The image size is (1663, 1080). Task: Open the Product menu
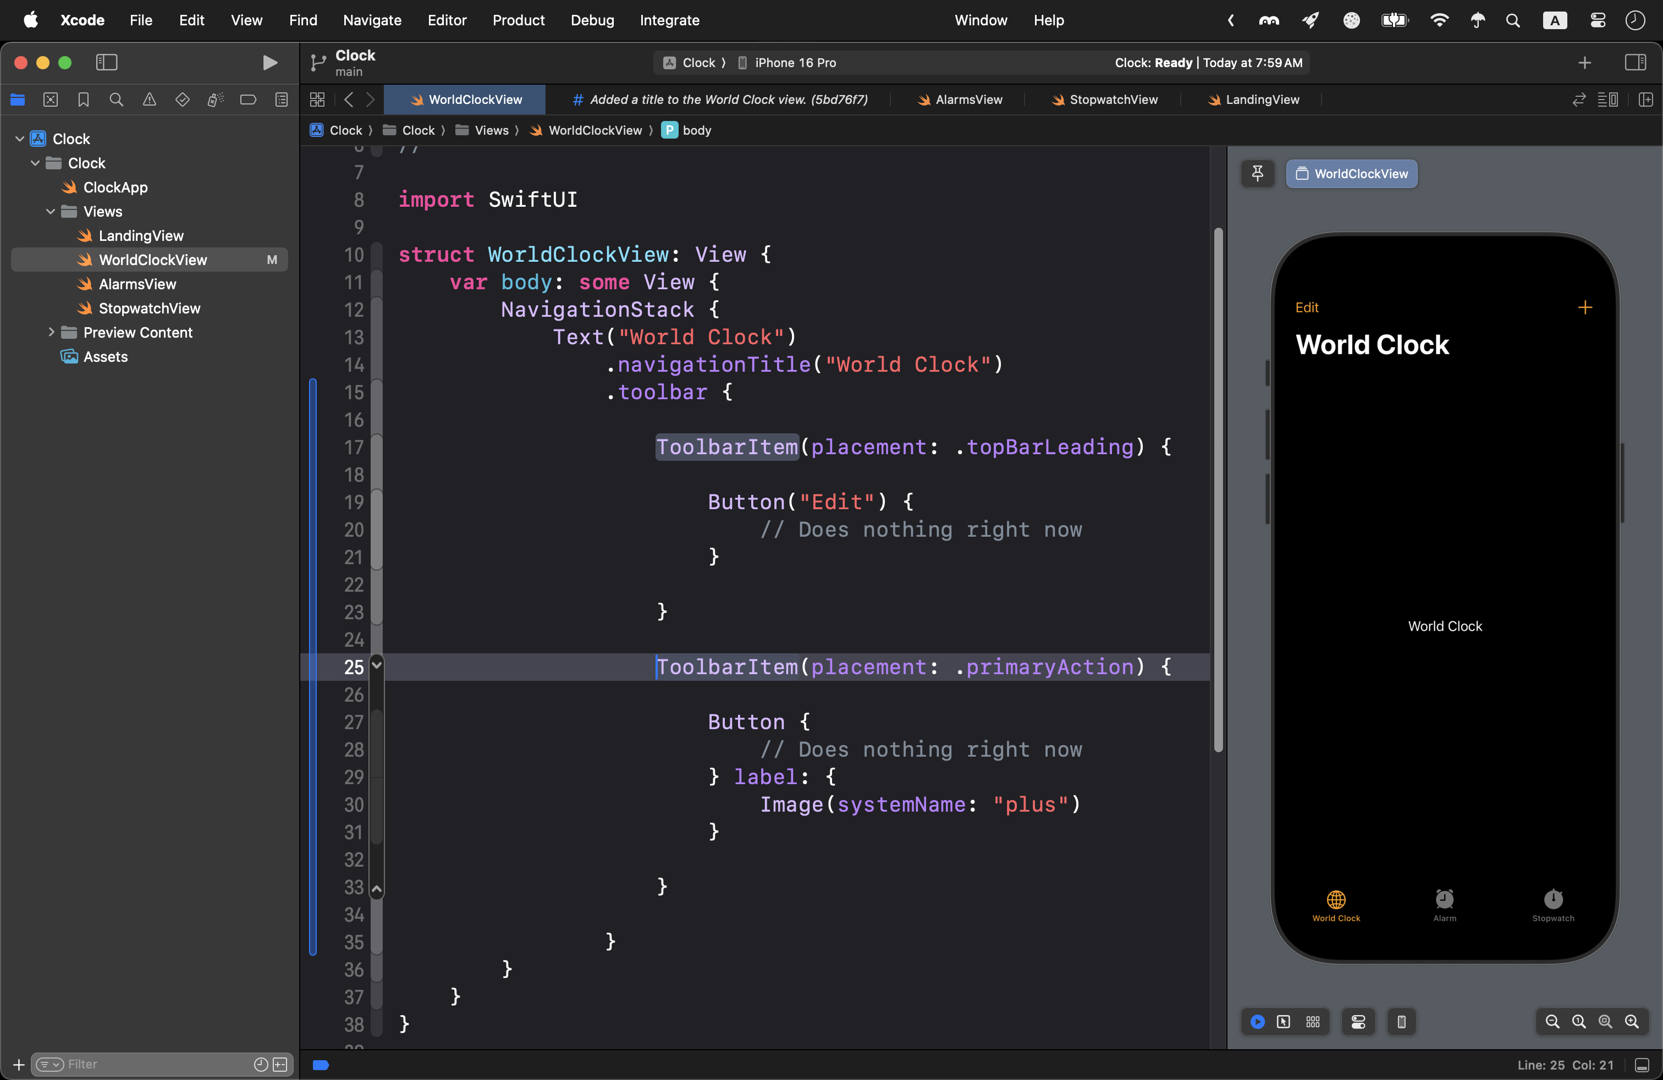pyautogui.click(x=518, y=20)
